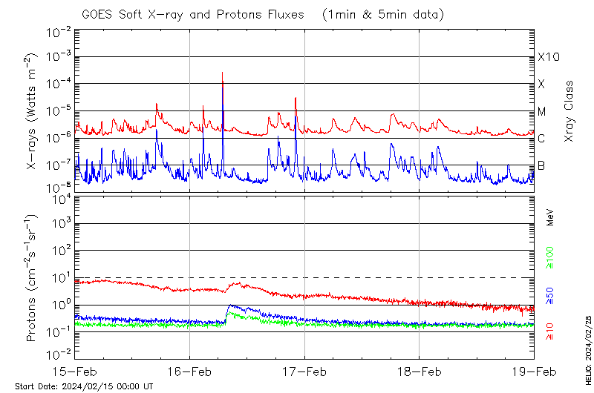Click the red flare spike just before 17-Feb
594x393 pixels.
pyautogui.click(x=296, y=99)
